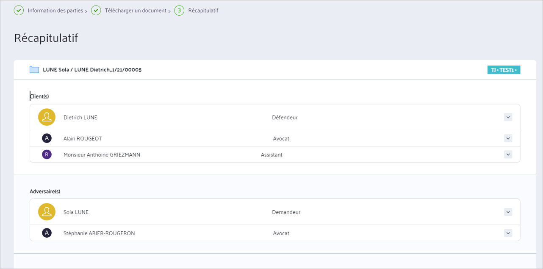Go to Information des parties step
Image resolution: width=543 pixels, height=269 pixels.
(55, 11)
